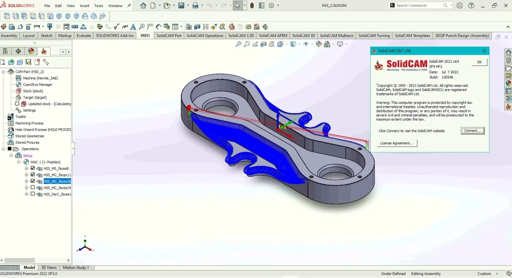Open the Tools menu
This screenshot has height=278, width=512.
[x=99, y=6]
